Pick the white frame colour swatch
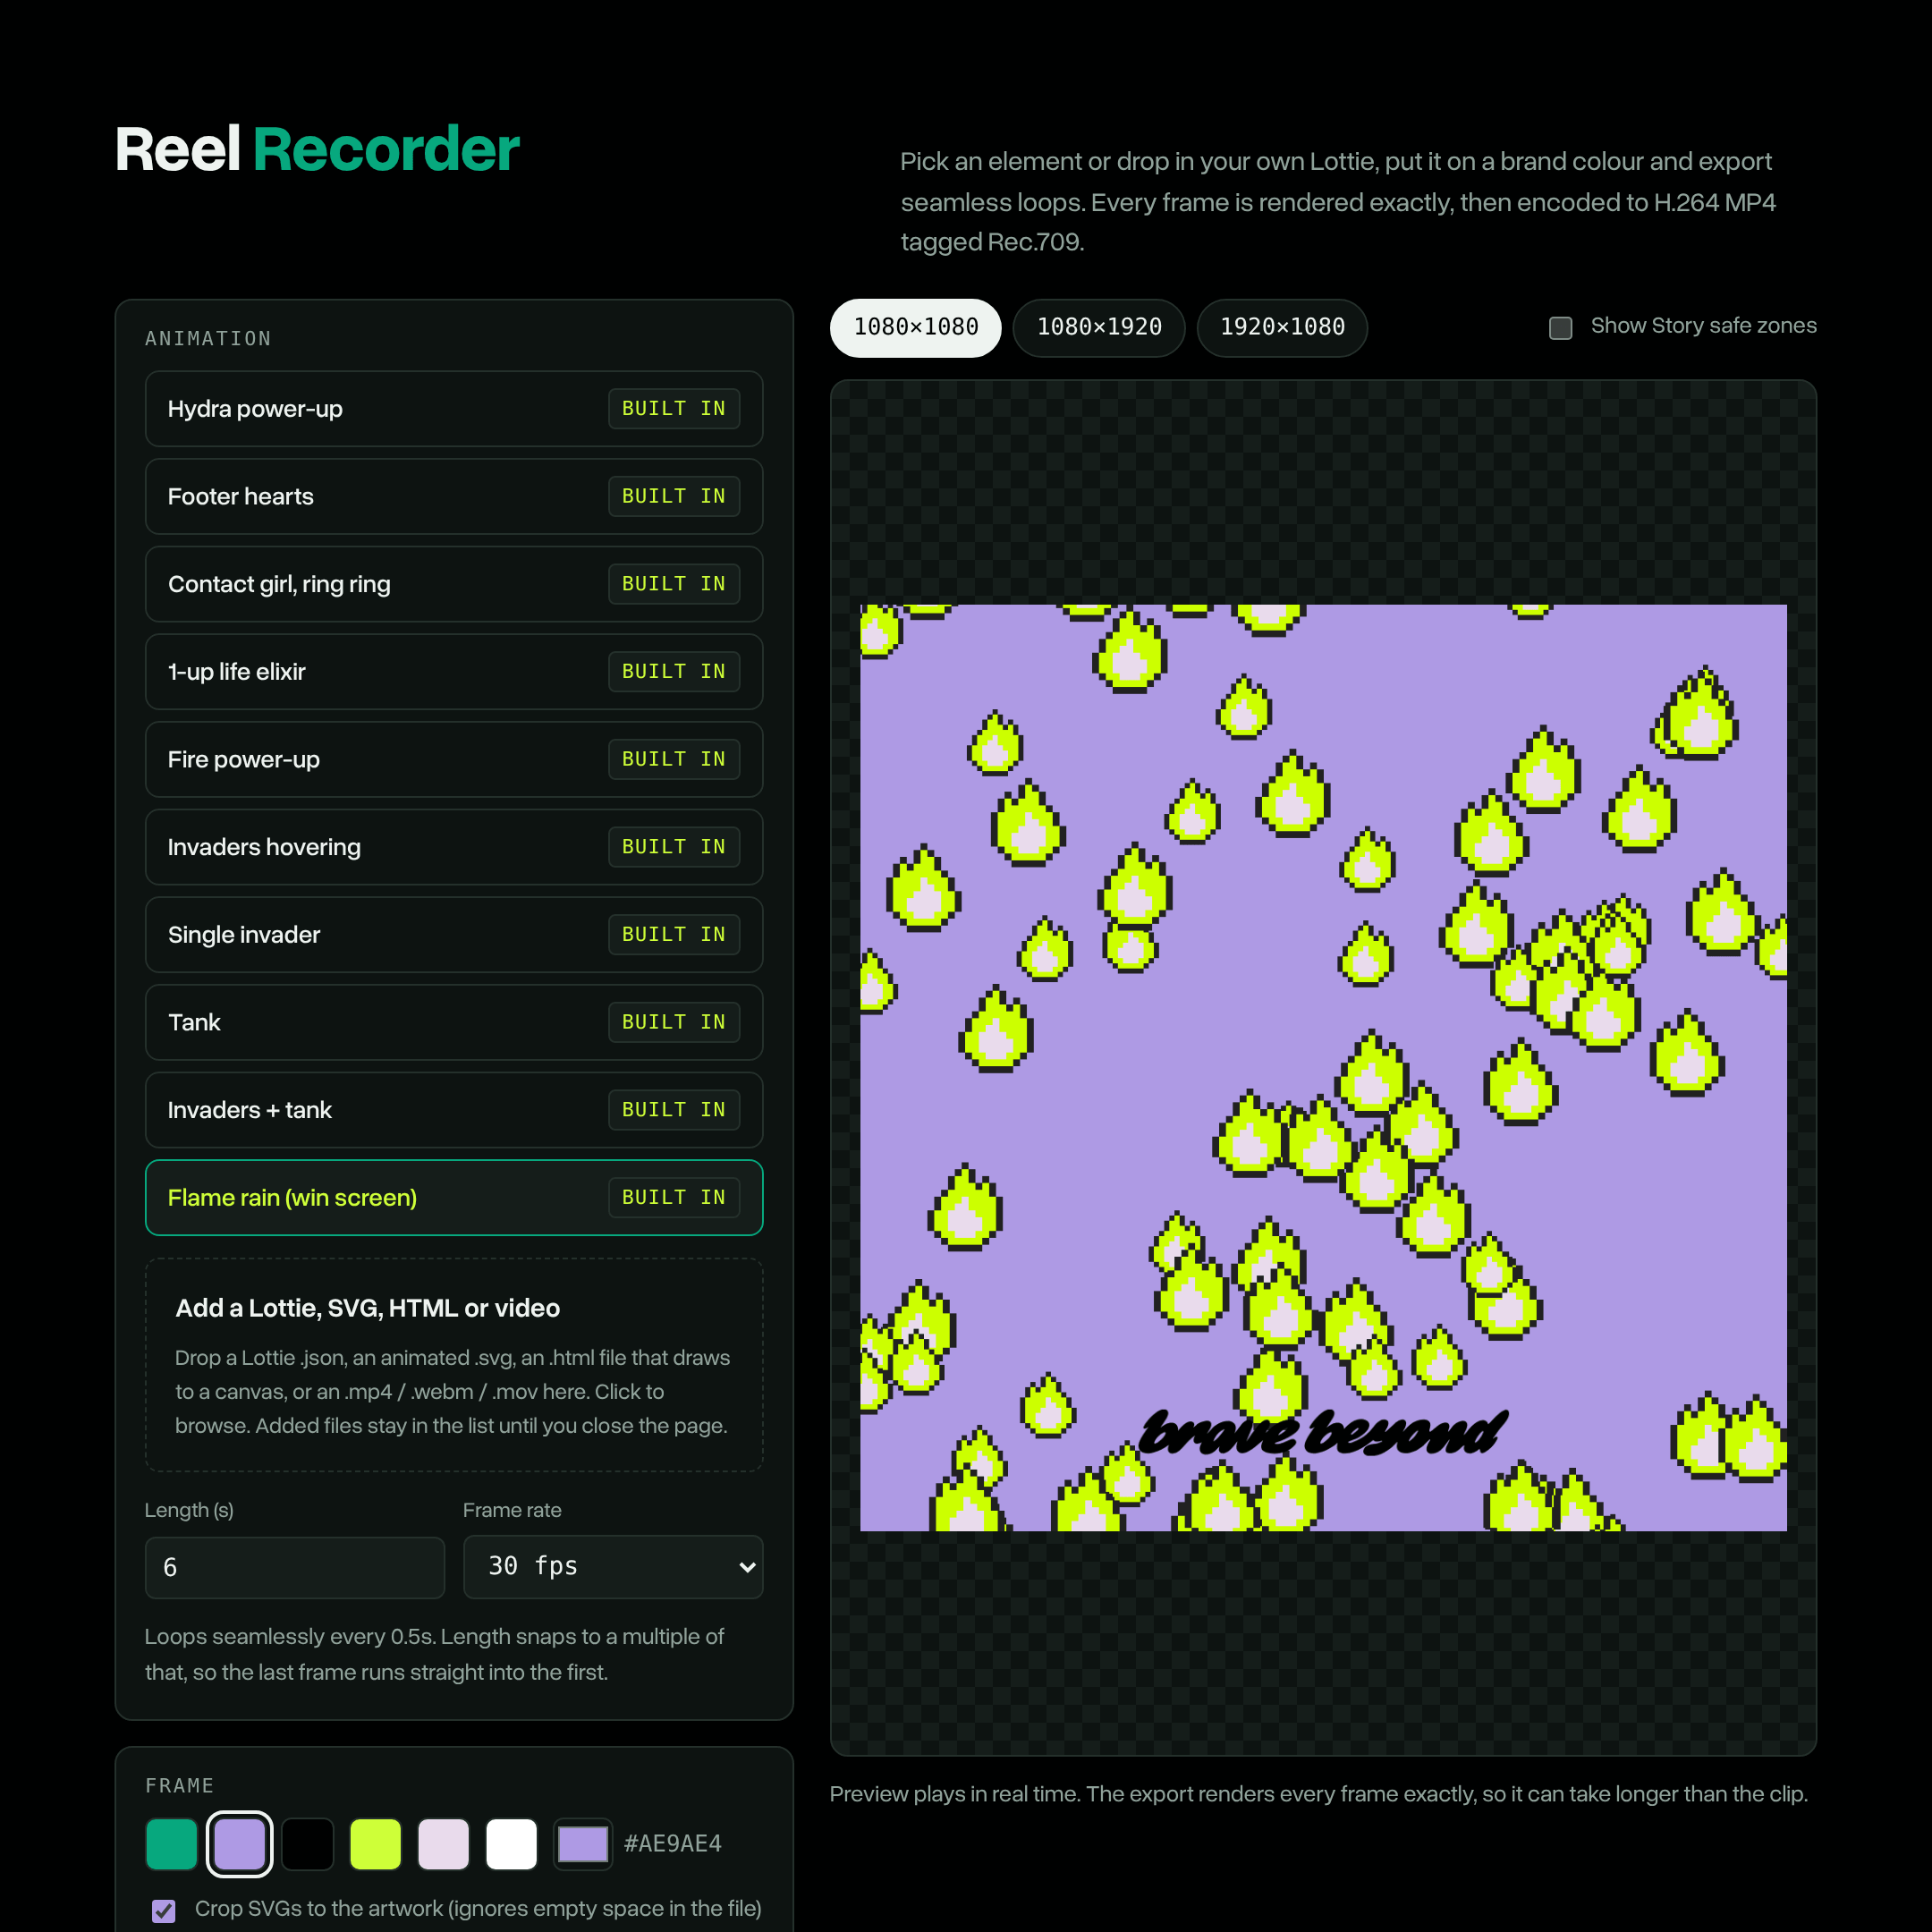 pyautogui.click(x=512, y=1844)
